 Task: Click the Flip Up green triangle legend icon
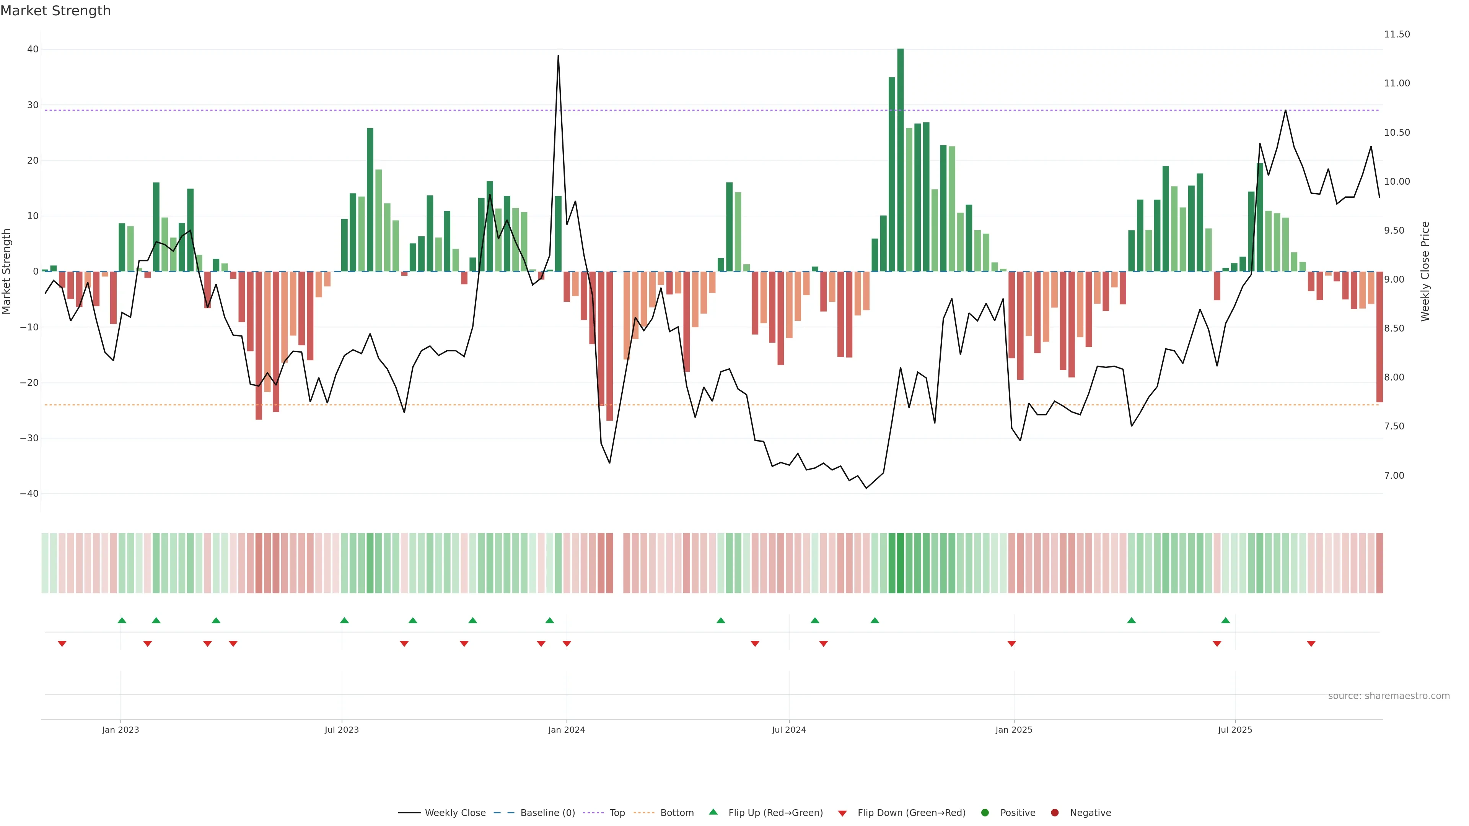pos(713,812)
